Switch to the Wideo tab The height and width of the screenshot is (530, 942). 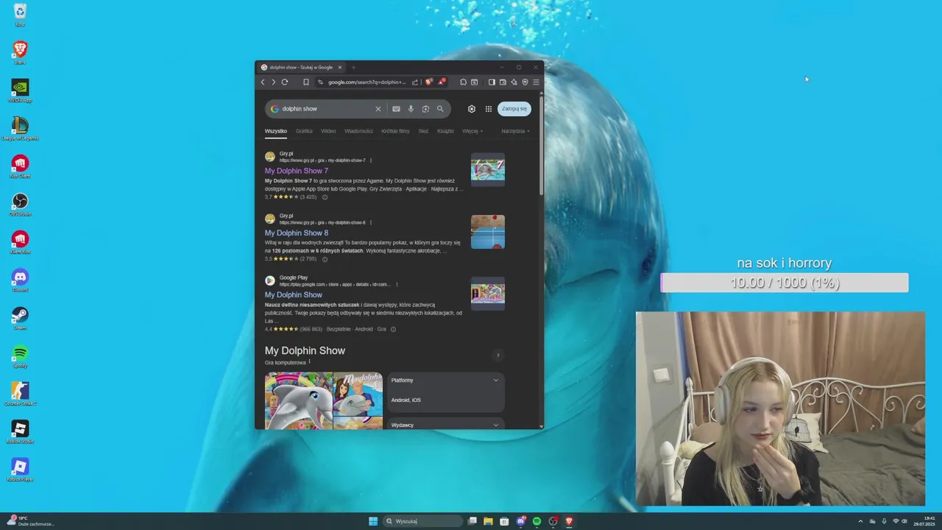click(328, 131)
